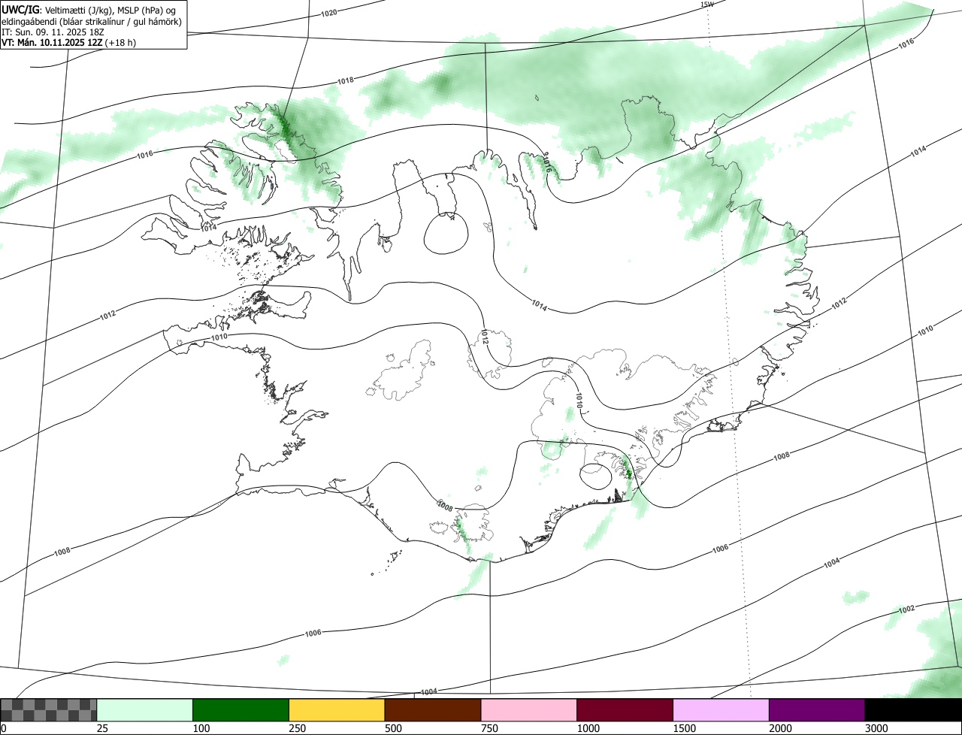The height and width of the screenshot is (735, 962).
Task: Click the legend tick value "500"
Action: pos(392,729)
